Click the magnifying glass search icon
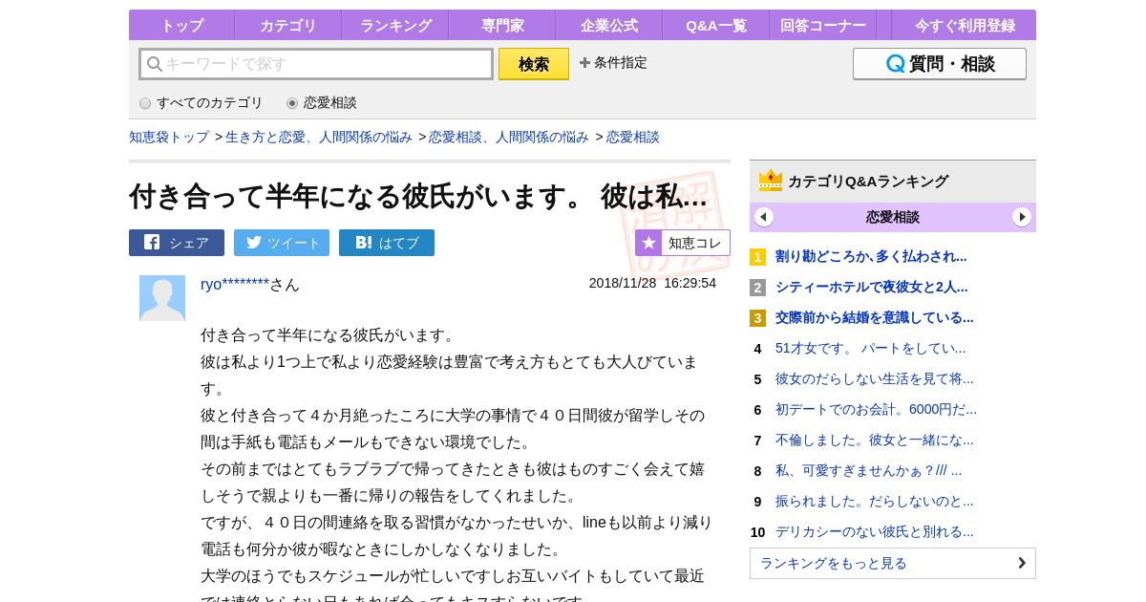This screenshot has height=602, width=1146. tap(154, 64)
